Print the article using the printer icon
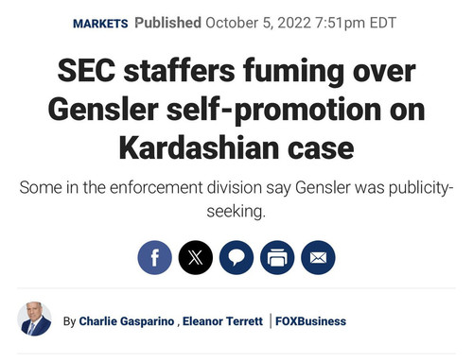This screenshot has width=473, height=362. point(277,257)
